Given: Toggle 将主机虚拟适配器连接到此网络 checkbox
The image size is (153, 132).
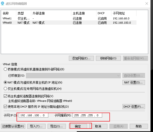Looking at the screenshot, I should (x=5, y=96).
